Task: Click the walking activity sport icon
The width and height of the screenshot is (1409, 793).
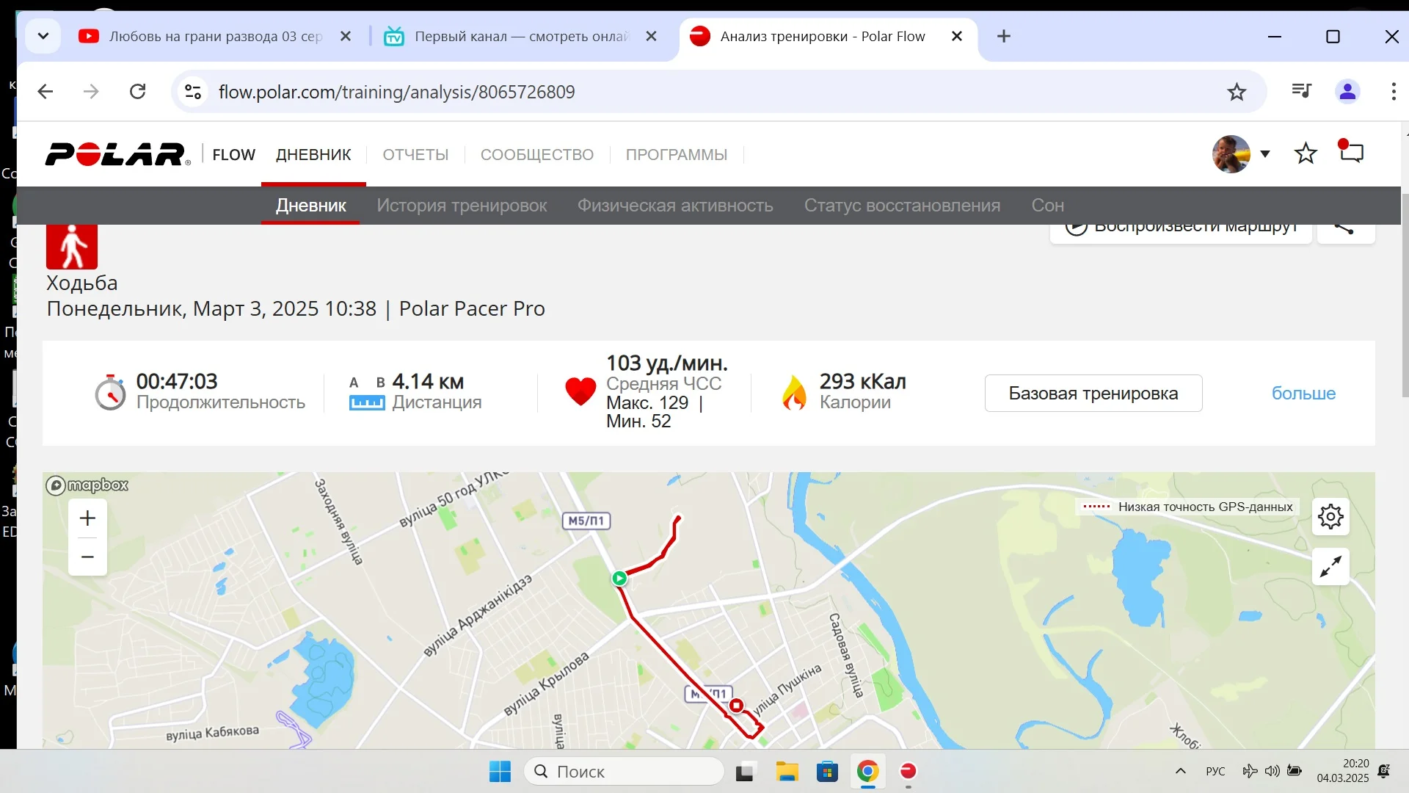Action: tap(72, 247)
